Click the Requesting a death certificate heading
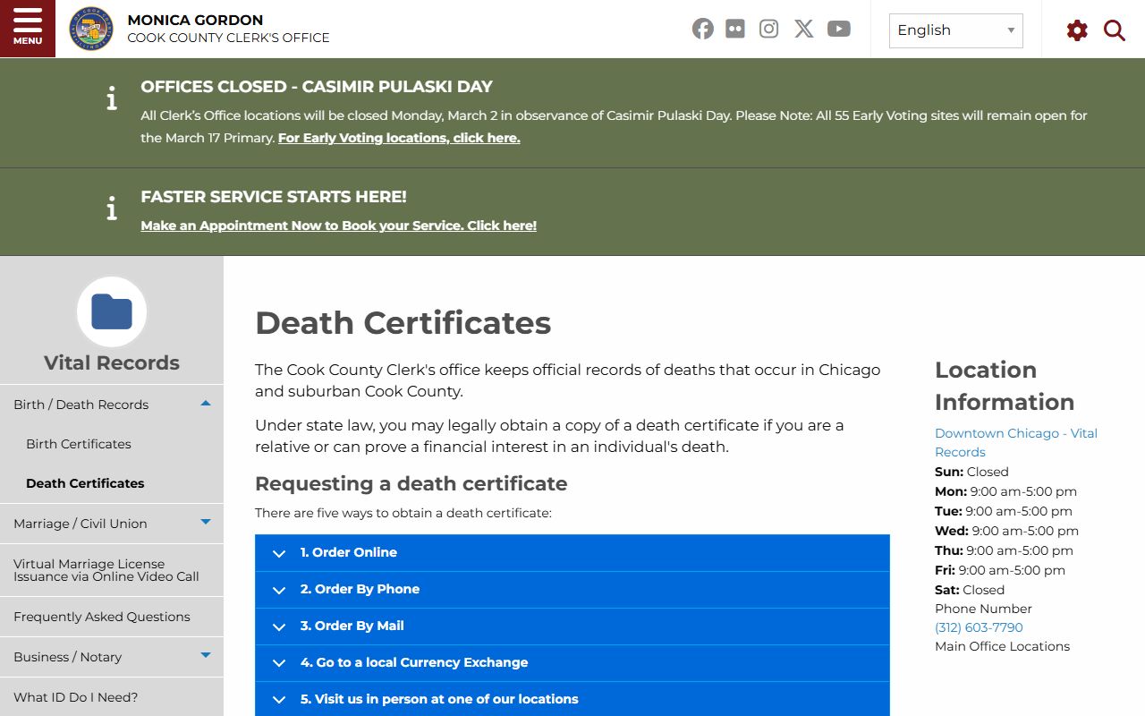Viewport: 1145px width, 716px height. tap(411, 483)
